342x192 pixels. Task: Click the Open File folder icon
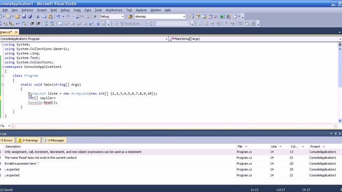(18, 17)
